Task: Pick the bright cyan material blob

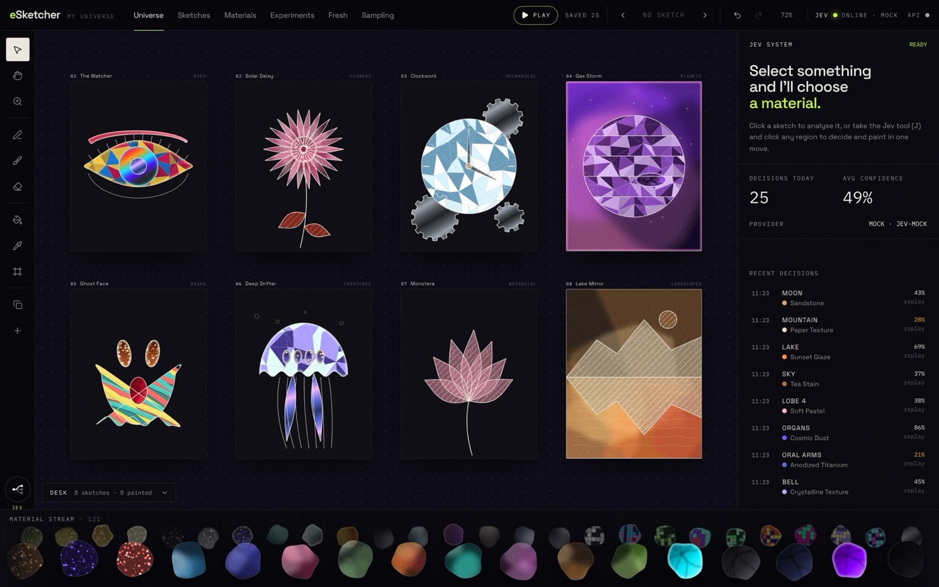Action: coord(685,560)
